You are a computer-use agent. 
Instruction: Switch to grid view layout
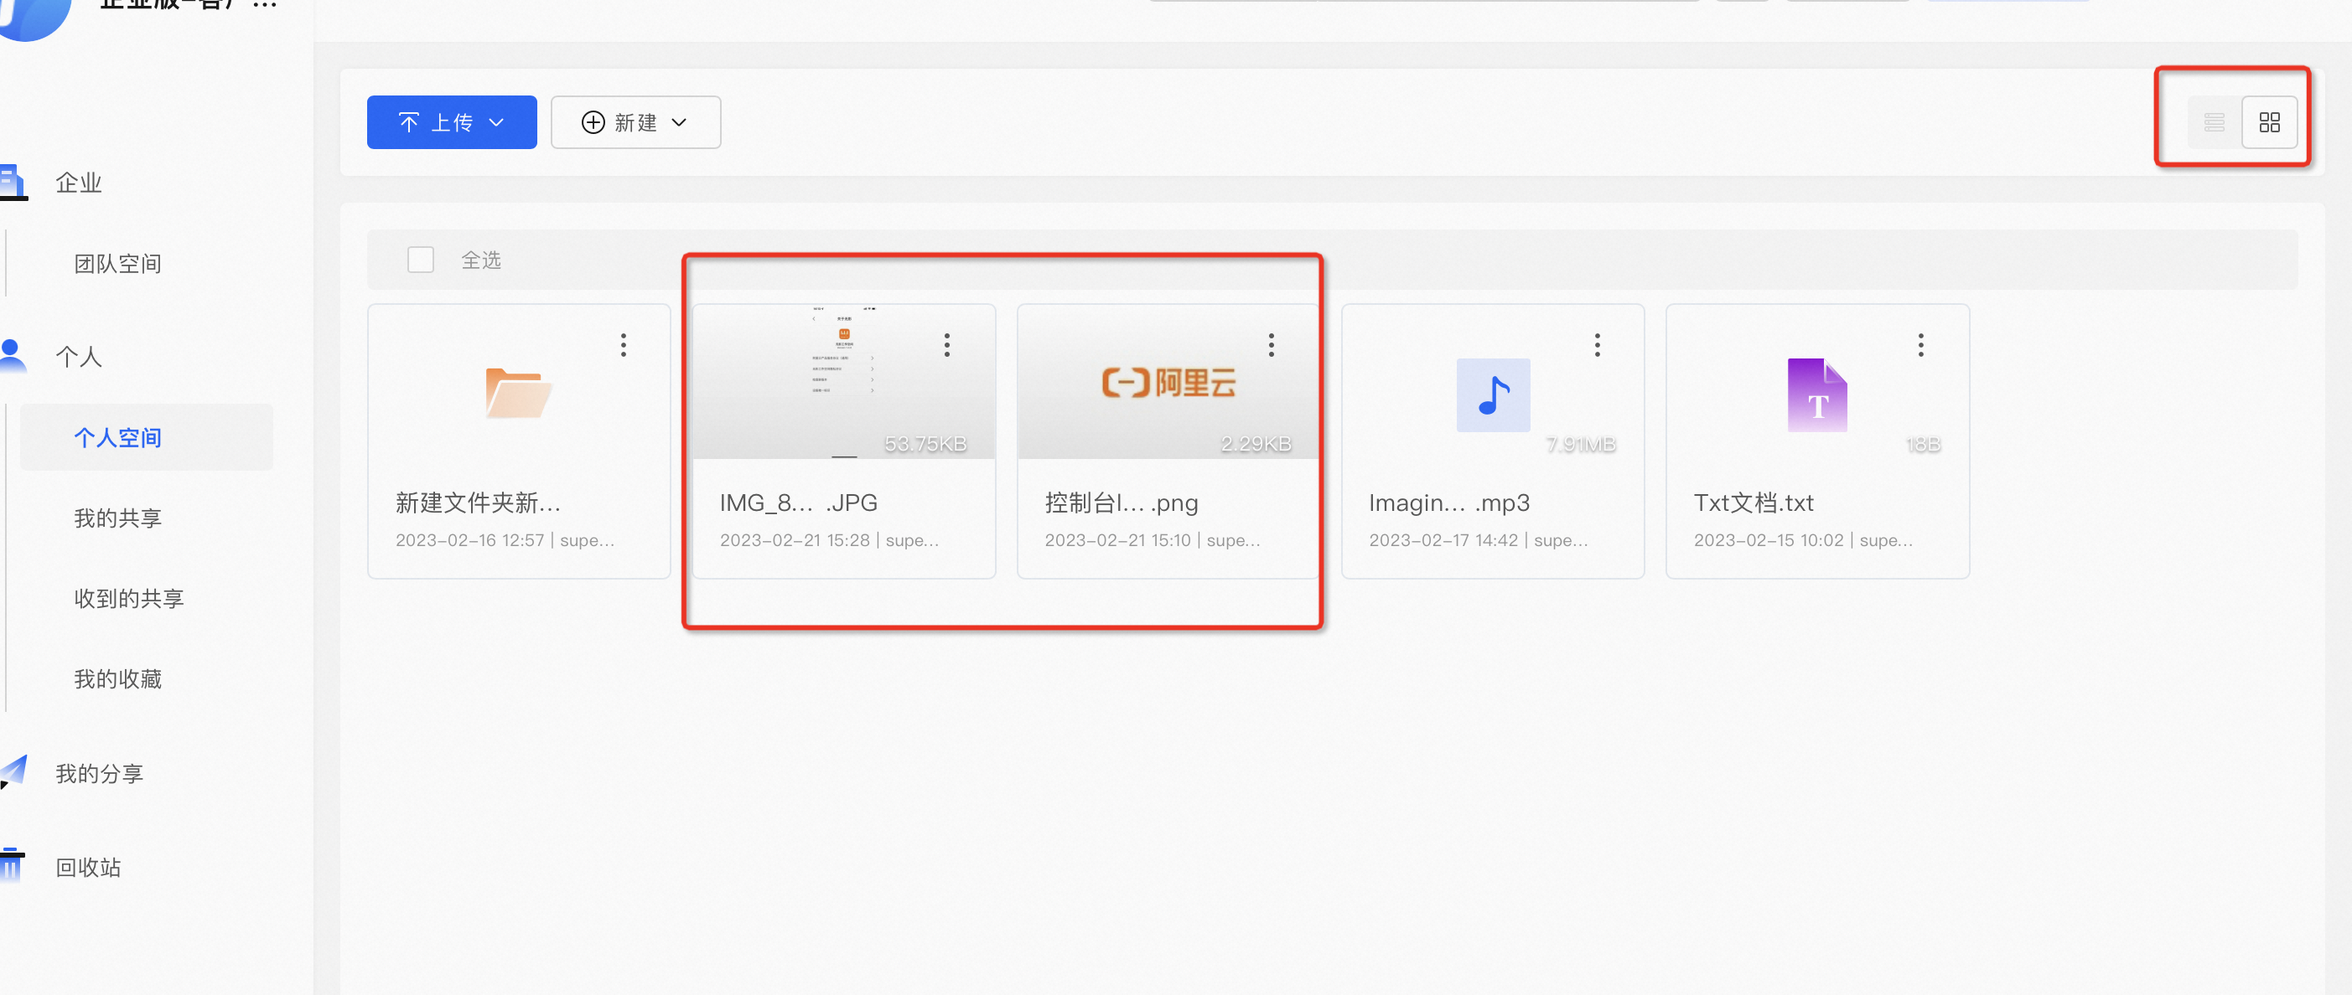click(2269, 122)
